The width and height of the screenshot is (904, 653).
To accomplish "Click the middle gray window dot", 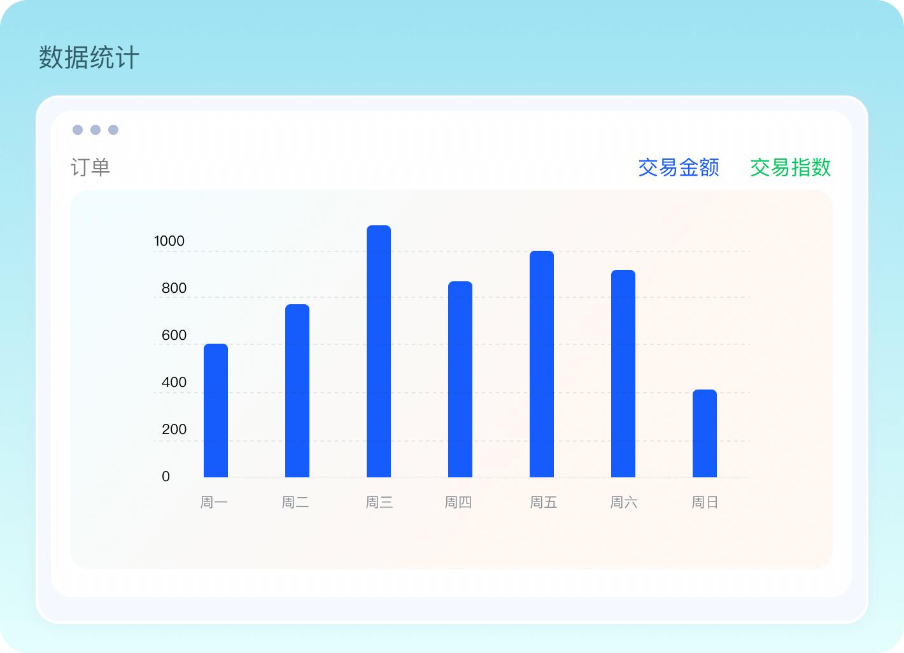I will coord(95,130).
